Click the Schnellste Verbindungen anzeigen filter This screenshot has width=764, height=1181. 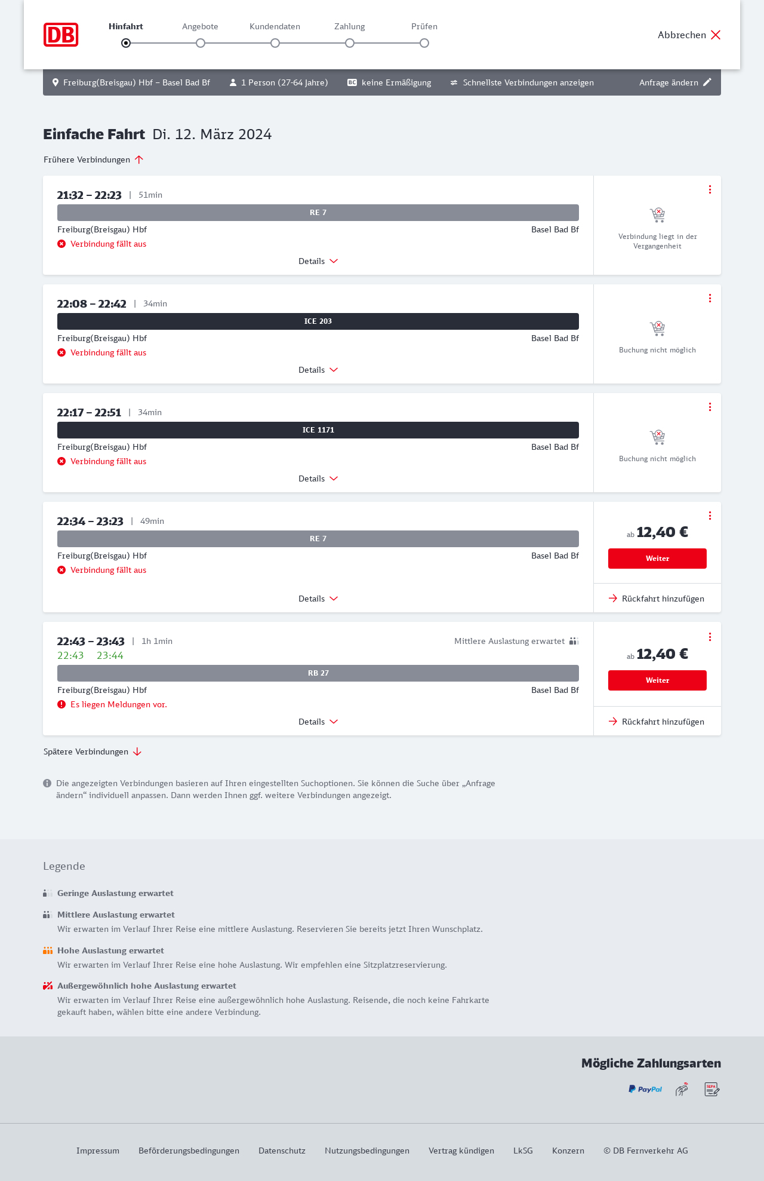click(x=522, y=82)
